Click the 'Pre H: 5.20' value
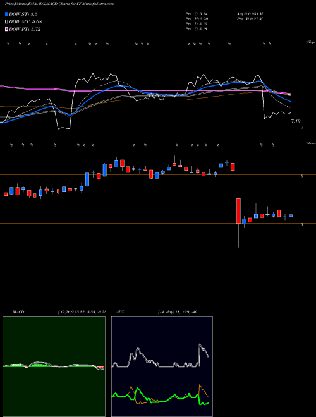 tap(197, 19)
